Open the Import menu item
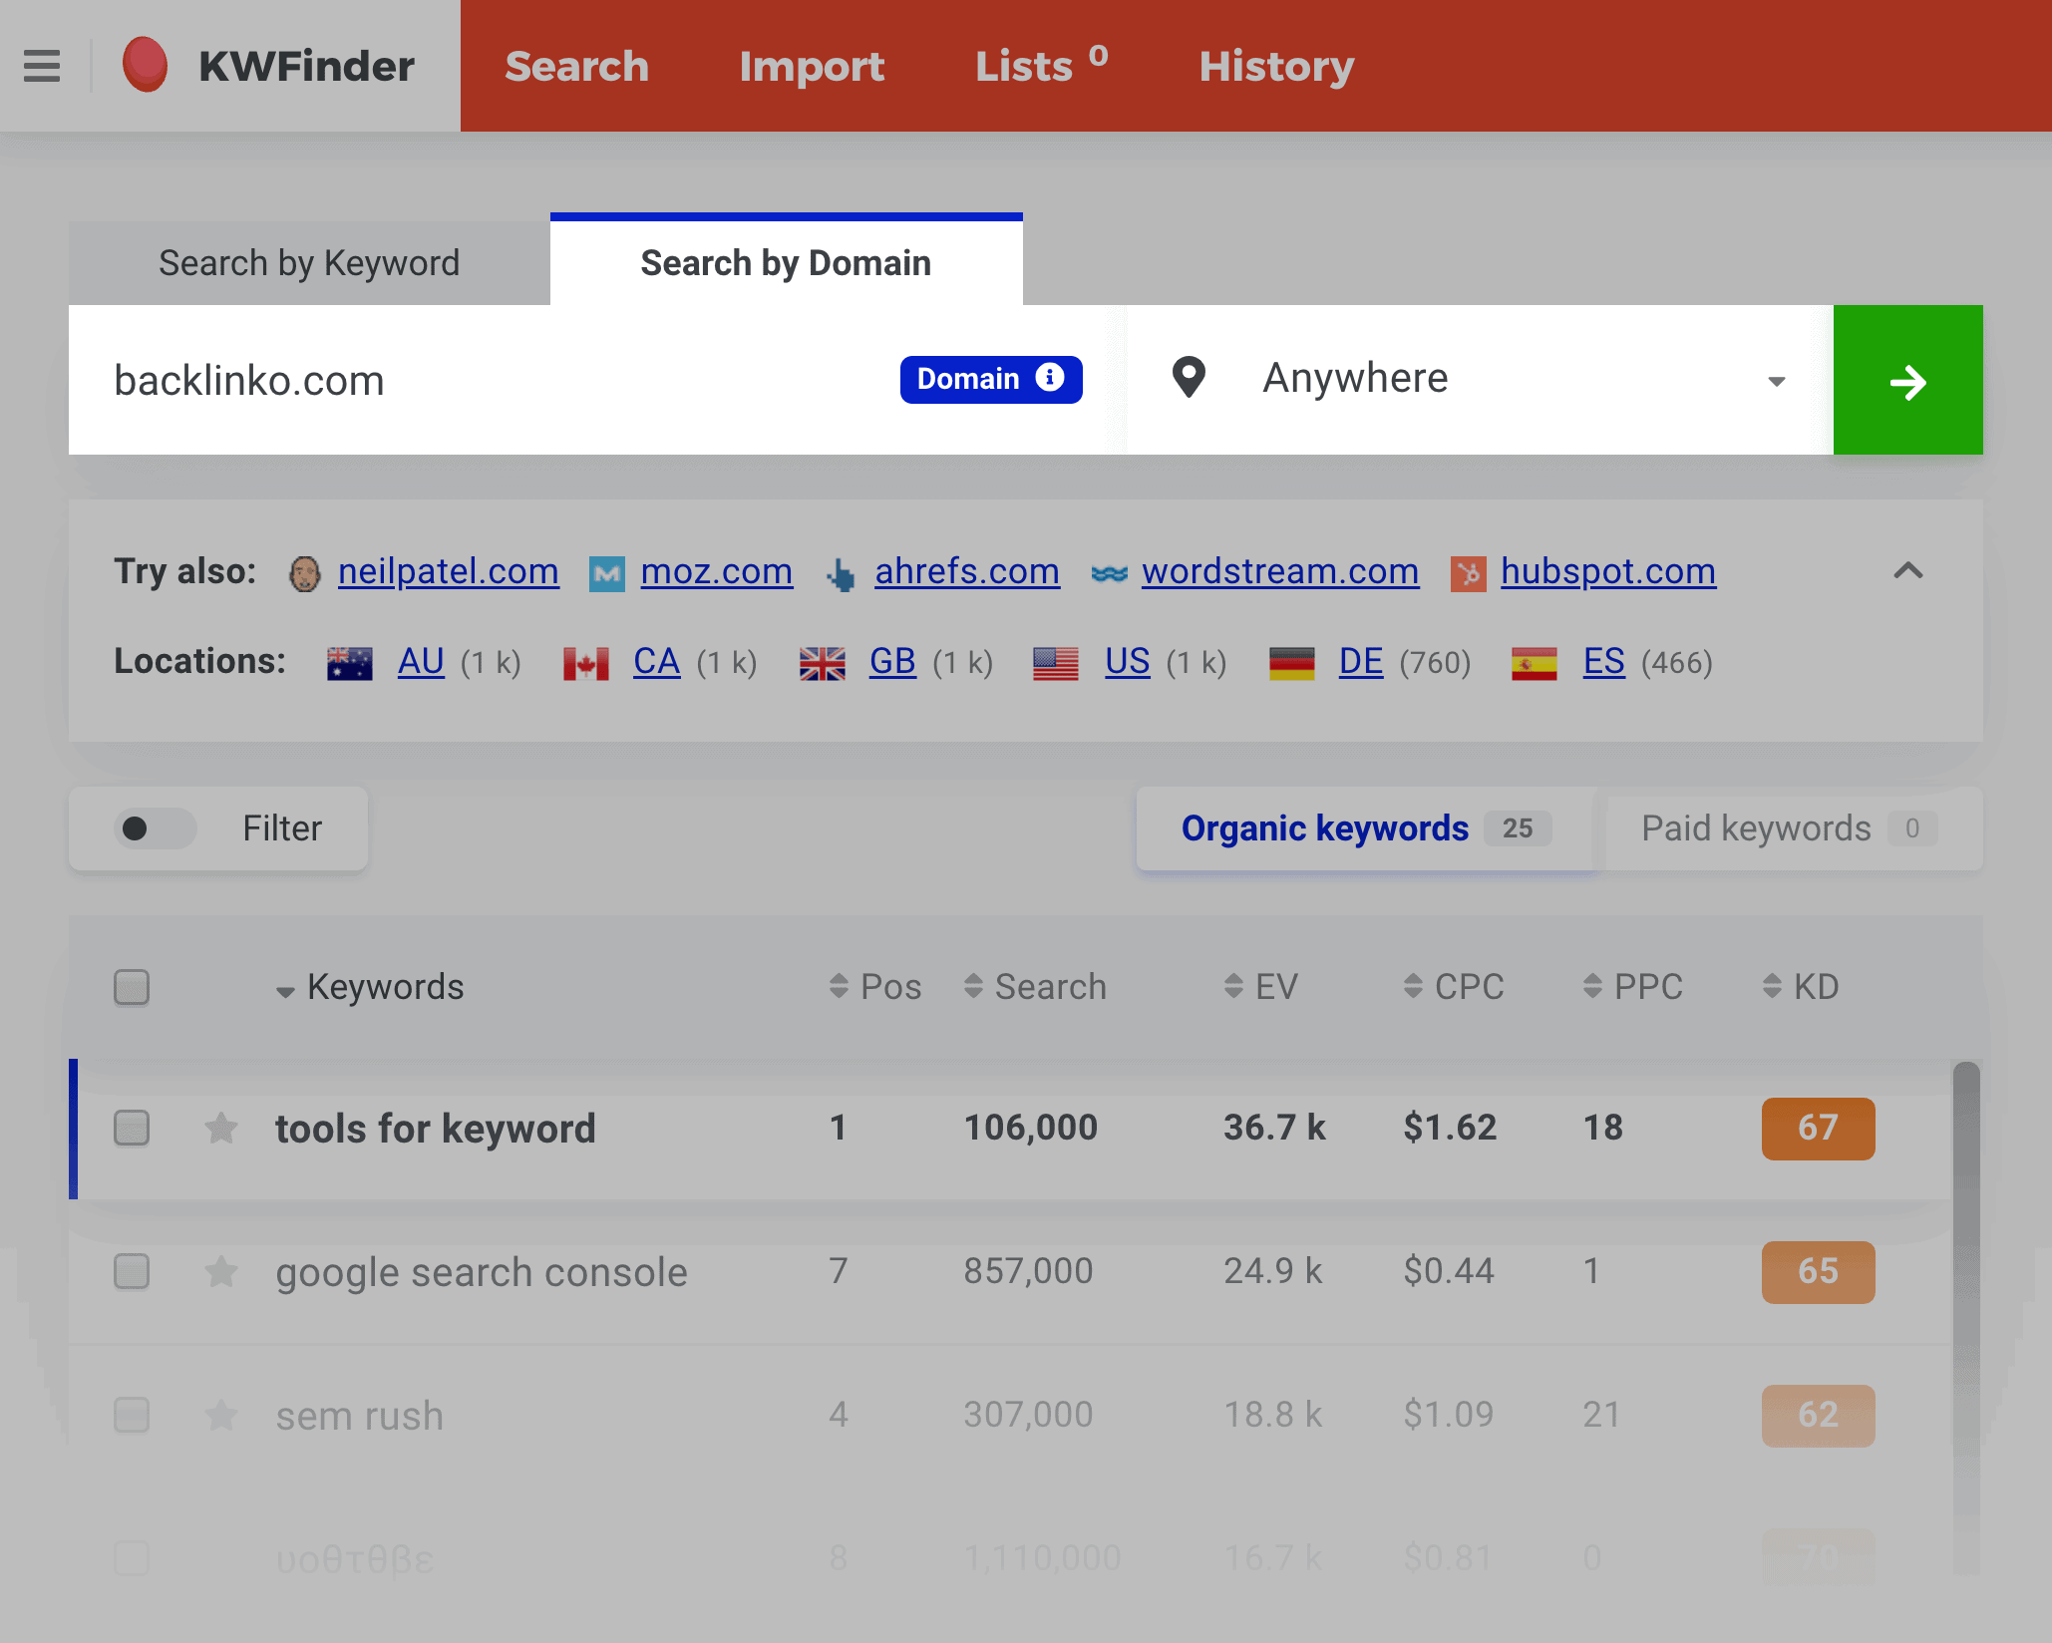 (x=812, y=66)
